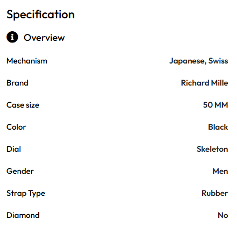Click the Swiss text in Mechanism row

[218, 61]
